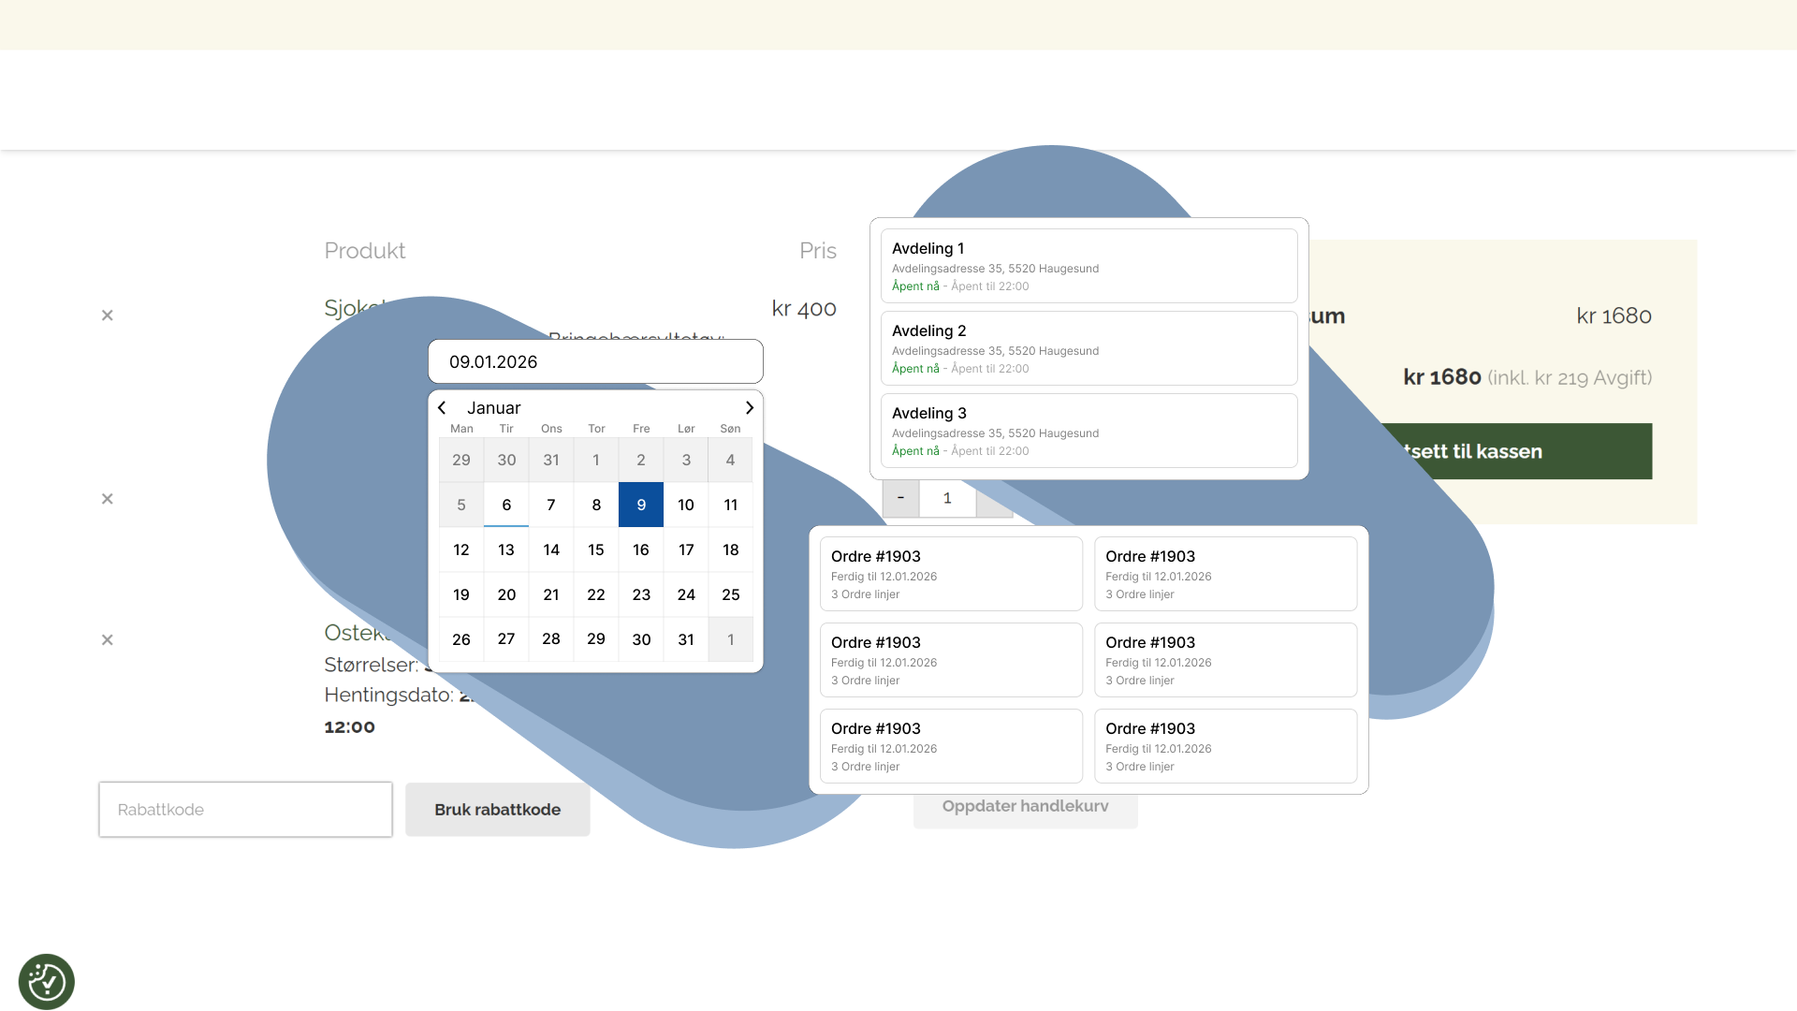Click Oppdater handlekurv button
This screenshot has height=1011, width=1797.
coord(1025,809)
